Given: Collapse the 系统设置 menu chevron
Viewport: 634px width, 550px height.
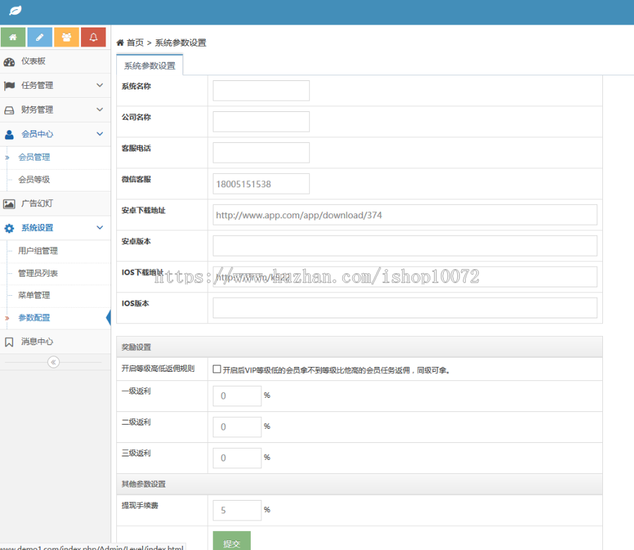Looking at the screenshot, I should point(100,227).
